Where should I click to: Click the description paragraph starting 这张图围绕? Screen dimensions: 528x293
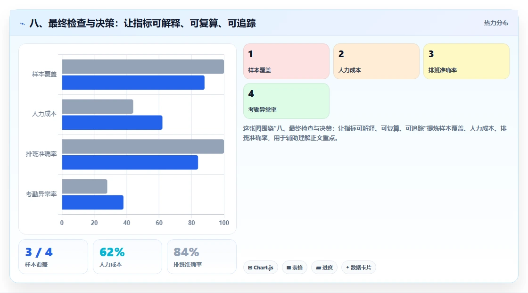click(x=375, y=133)
